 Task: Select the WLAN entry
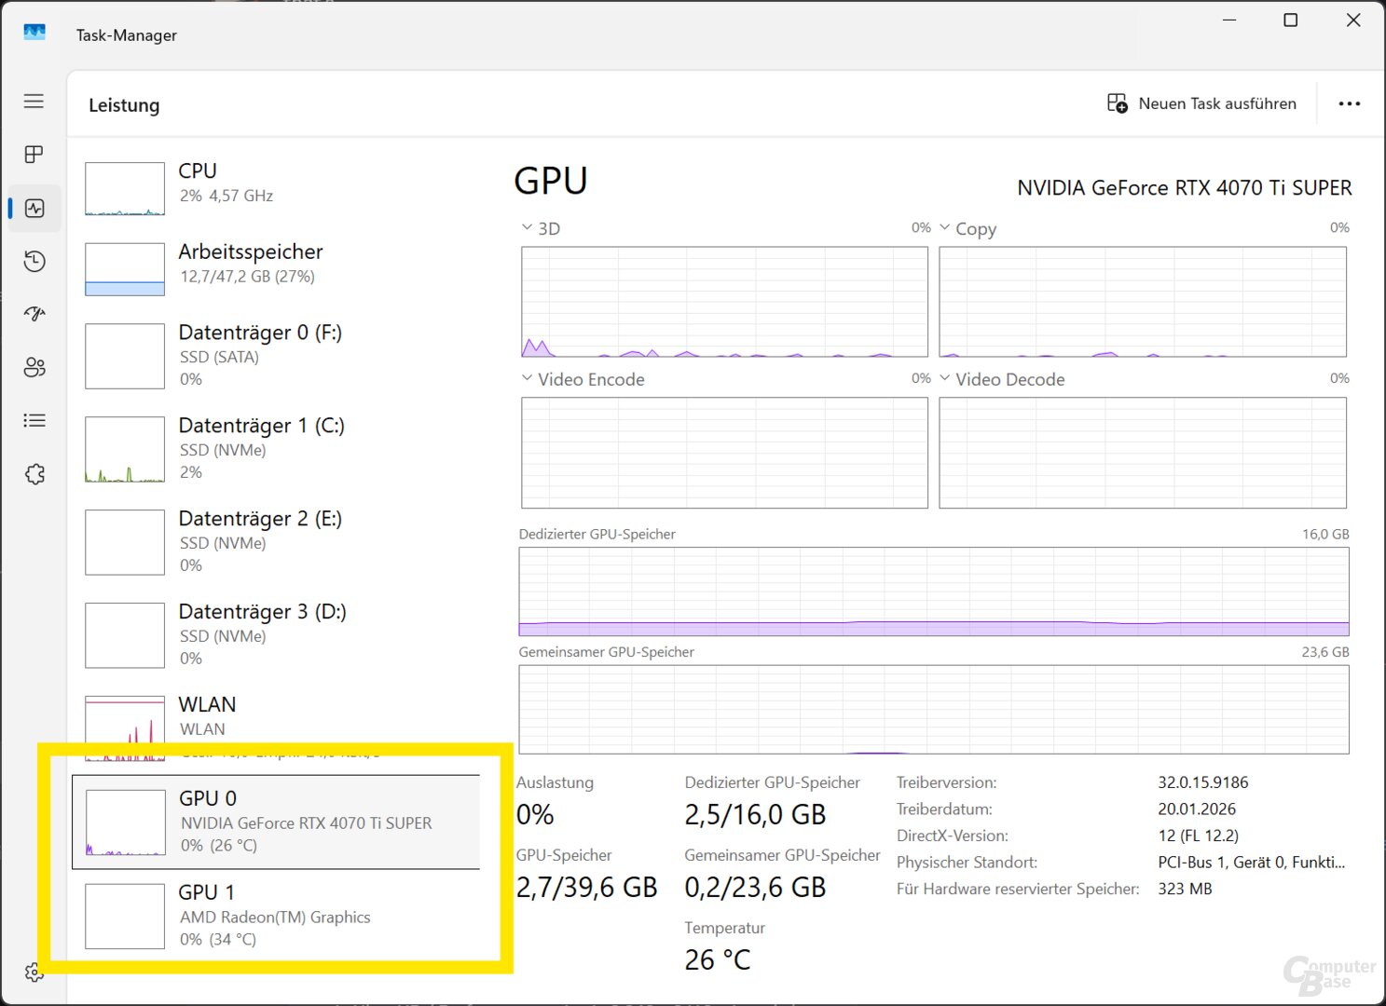click(x=276, y=727)
